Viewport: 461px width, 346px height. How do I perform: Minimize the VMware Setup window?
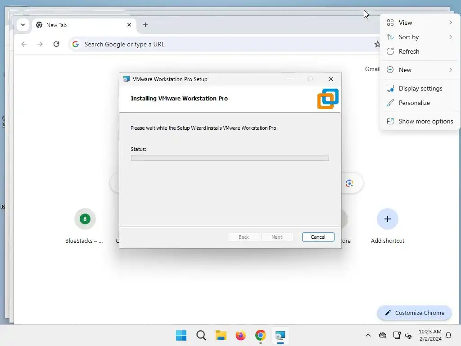point(290,79)
